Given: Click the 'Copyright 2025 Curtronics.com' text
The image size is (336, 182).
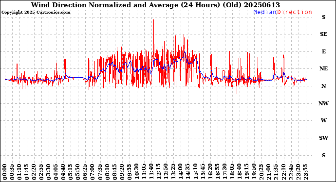Looking at the screenshot, I should [x=36, y=12].
